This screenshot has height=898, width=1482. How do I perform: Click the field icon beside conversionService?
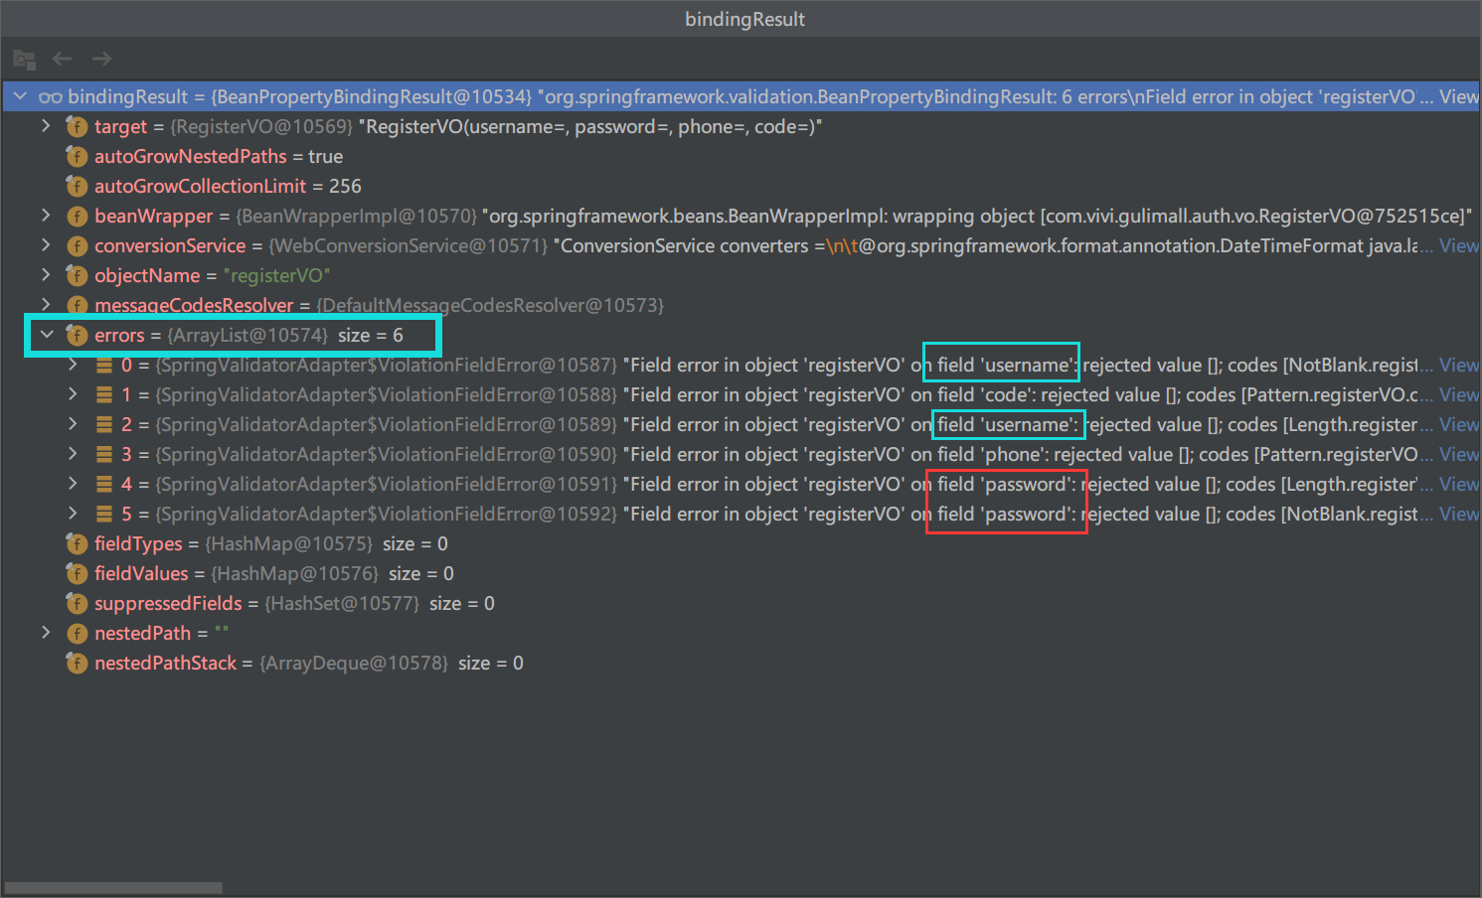(x=77, y=245)
